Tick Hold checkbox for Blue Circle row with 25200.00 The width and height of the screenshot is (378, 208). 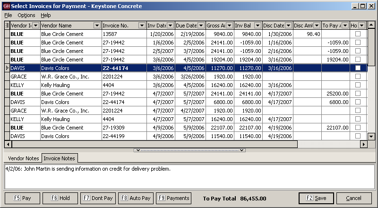pyautogui.click(x=358, y=94)
